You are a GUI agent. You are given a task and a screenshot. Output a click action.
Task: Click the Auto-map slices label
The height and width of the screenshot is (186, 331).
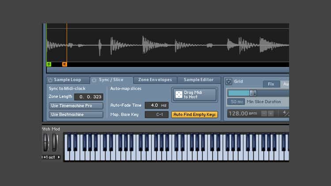pos(126,89)
